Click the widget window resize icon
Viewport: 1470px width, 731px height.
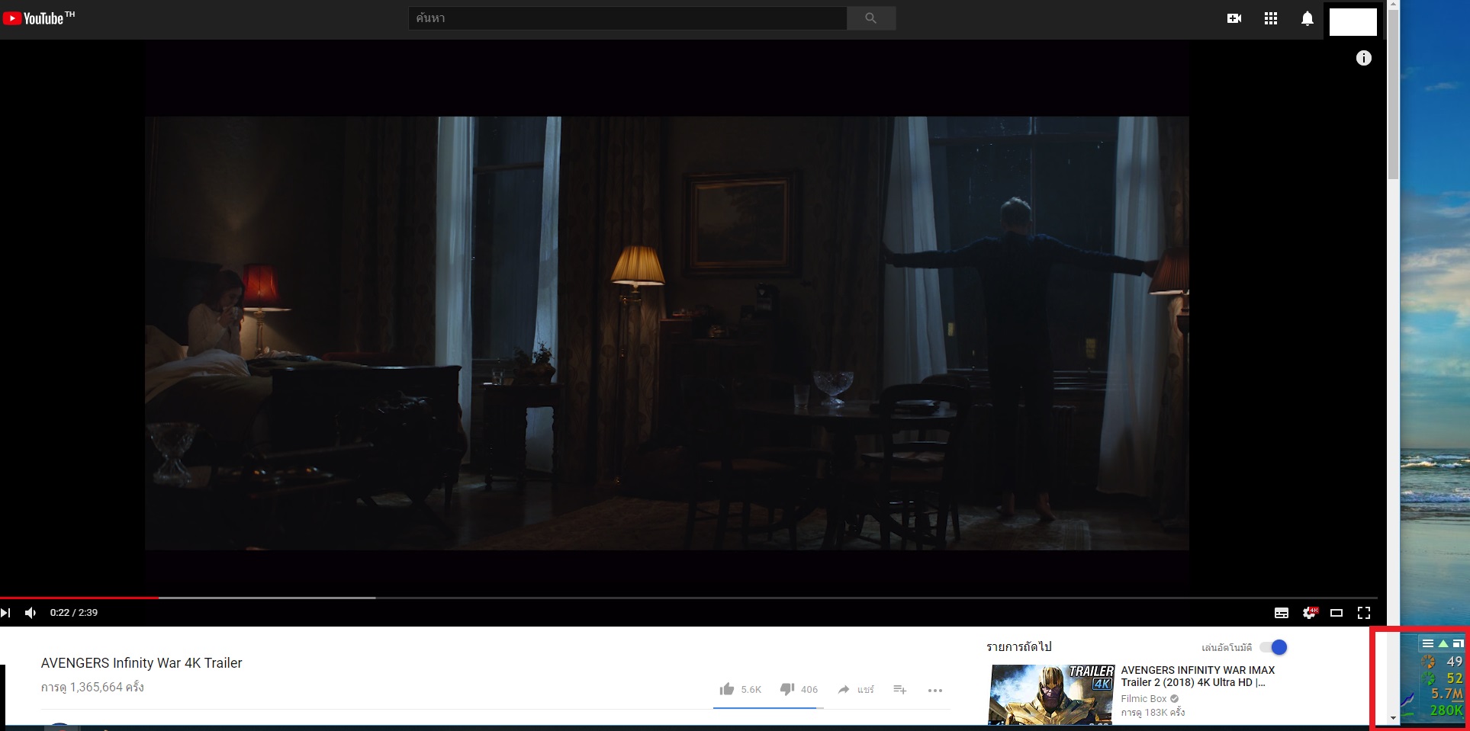[1458, 643]
